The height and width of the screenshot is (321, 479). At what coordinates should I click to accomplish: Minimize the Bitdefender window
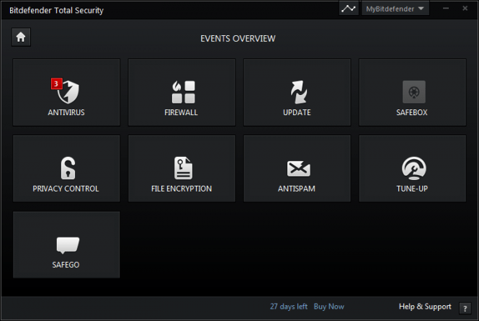(x=446, y=8)
